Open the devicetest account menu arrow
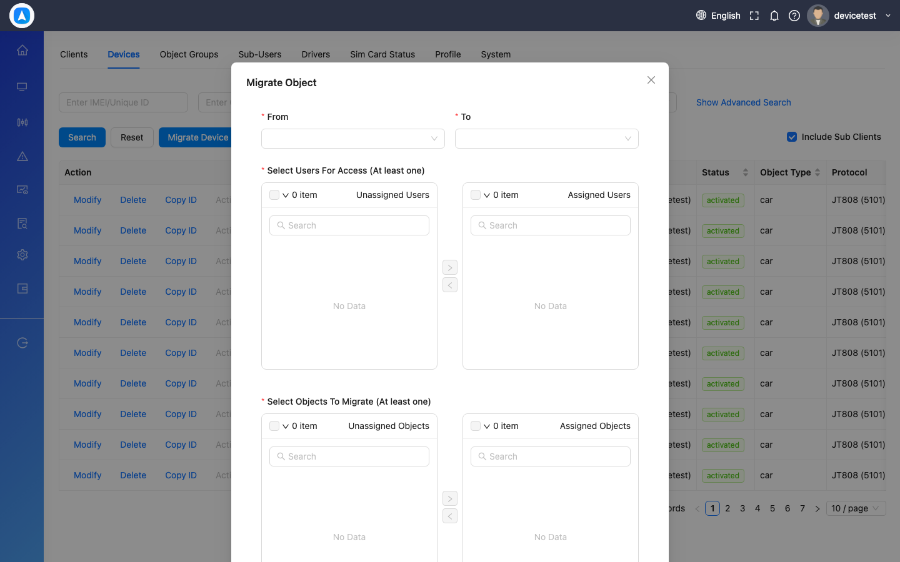900x562 pixels. tap(888, 16)
